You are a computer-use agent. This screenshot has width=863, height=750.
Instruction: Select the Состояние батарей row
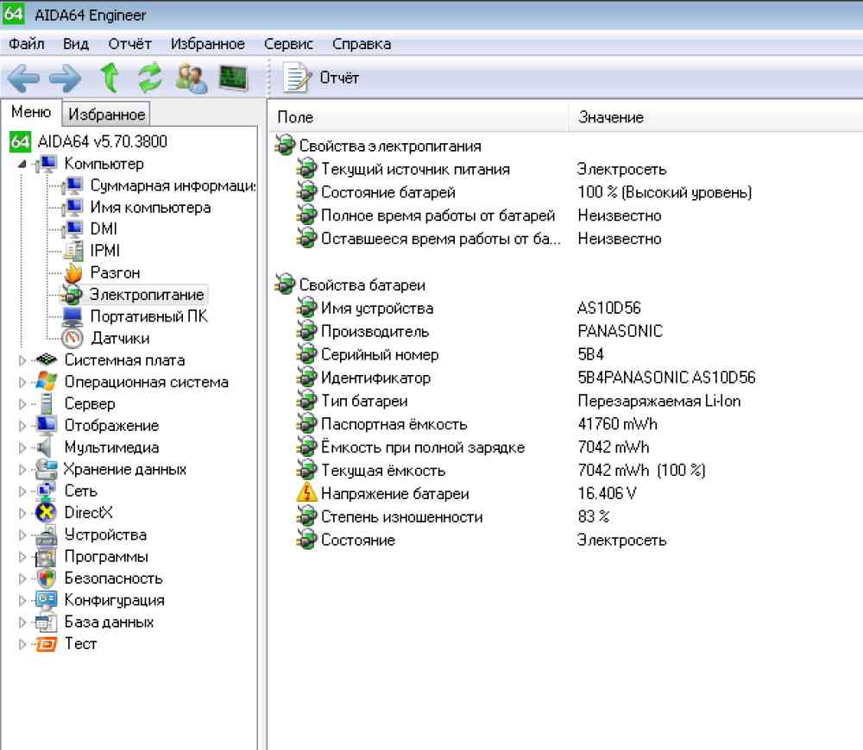click(567, 192)
